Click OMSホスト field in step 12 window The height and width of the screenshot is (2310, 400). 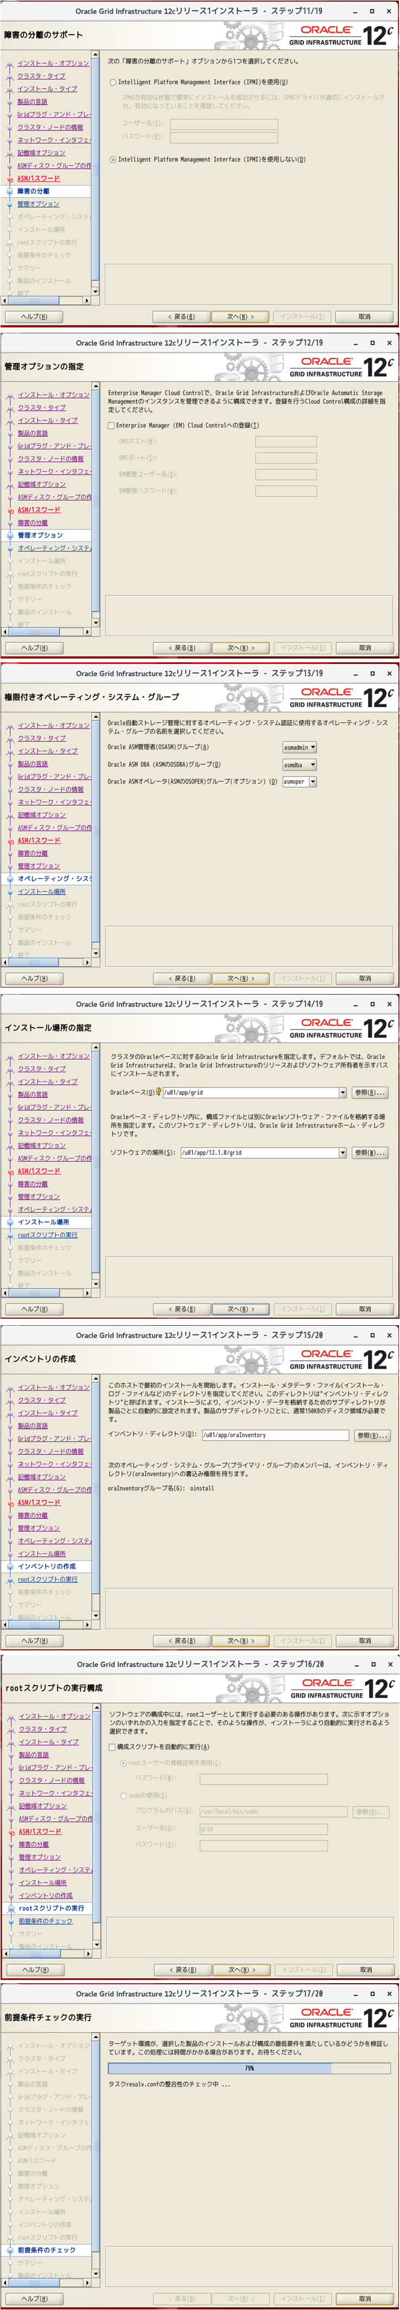pos(286,441)
